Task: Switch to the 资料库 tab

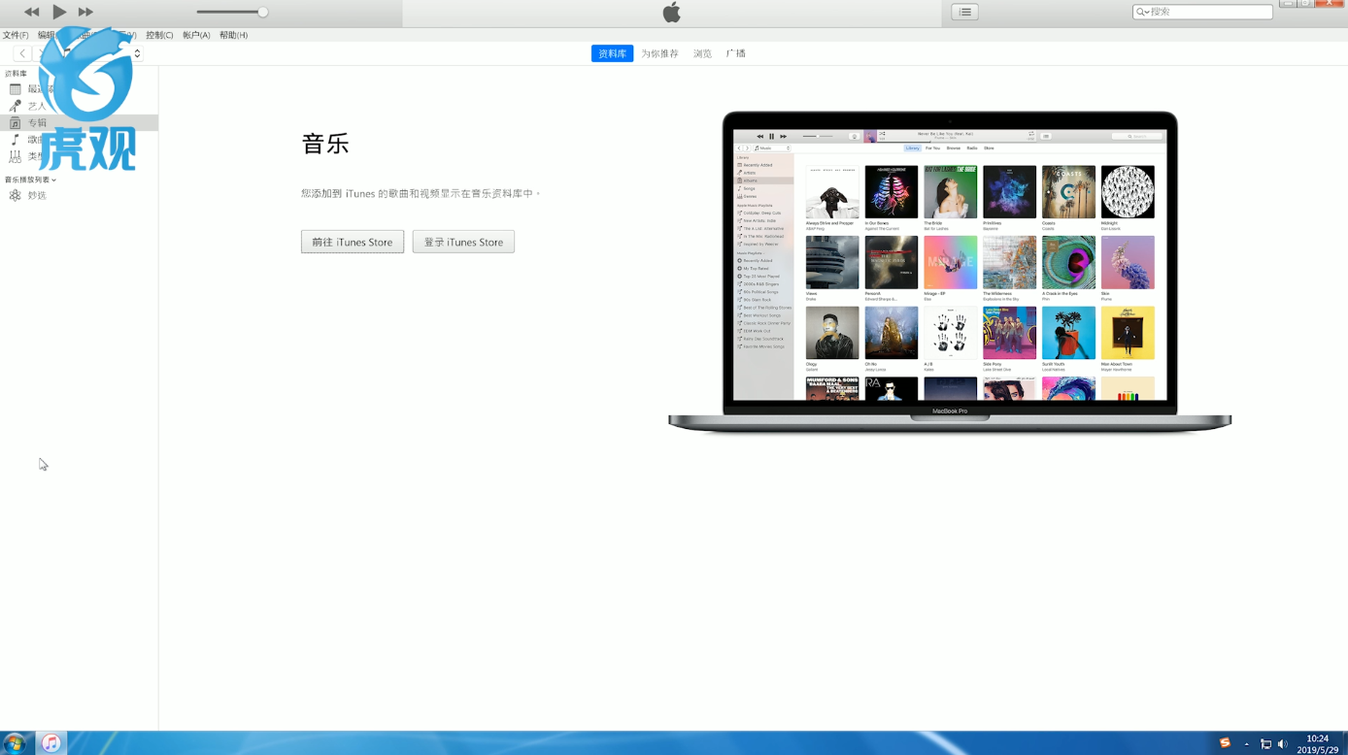Action: 612,53
